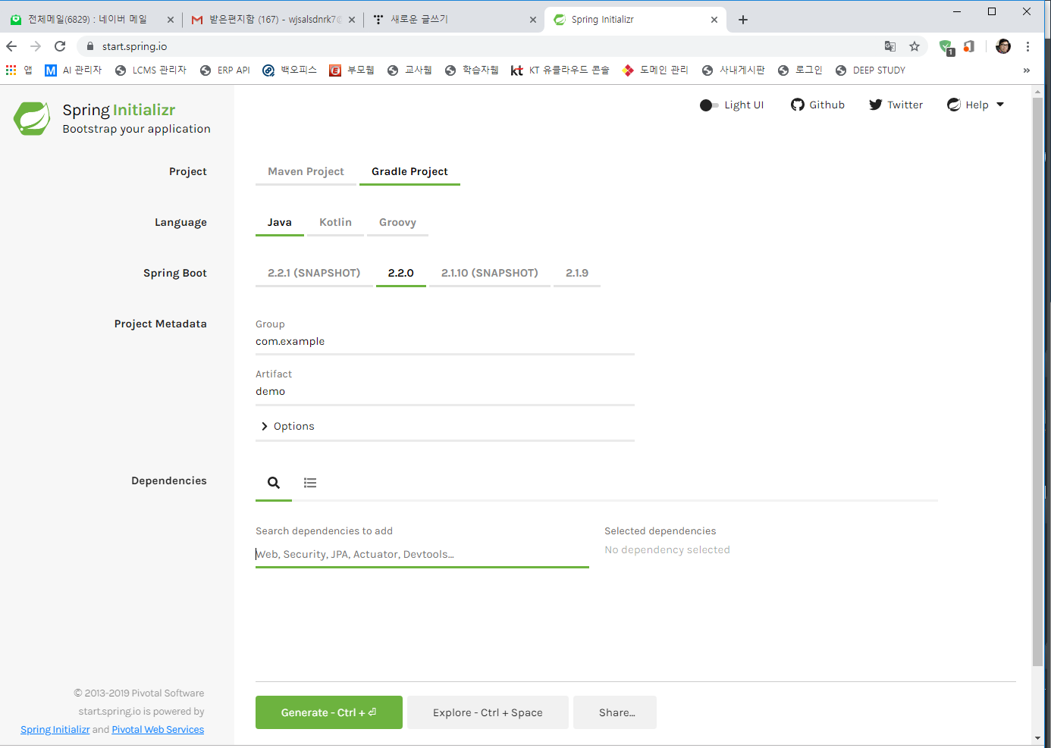Open the ERP API bookmark
This screenshot has width=1051, height=748.
click(x=225, y=70)
